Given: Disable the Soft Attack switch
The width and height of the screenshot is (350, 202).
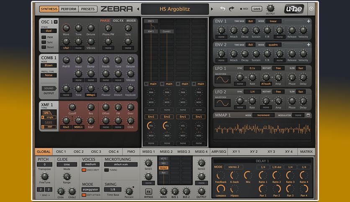Looking at the screenshot, I should [x=84, y=195].
